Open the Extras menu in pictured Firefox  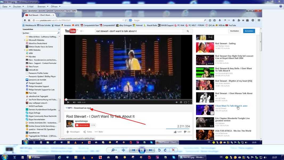click(68, 11)
